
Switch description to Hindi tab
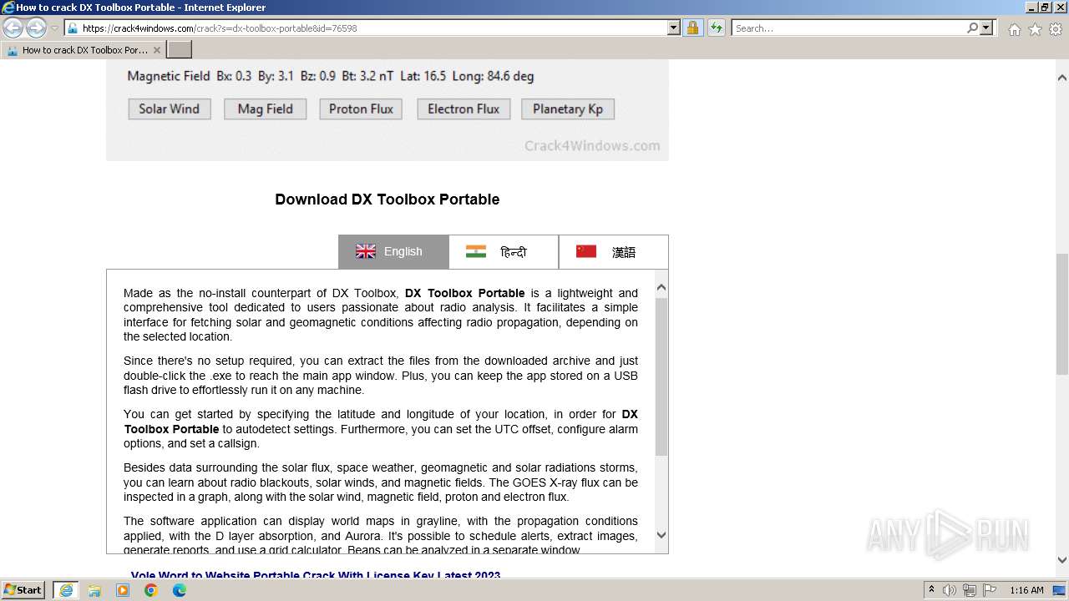tap(504, 251)
